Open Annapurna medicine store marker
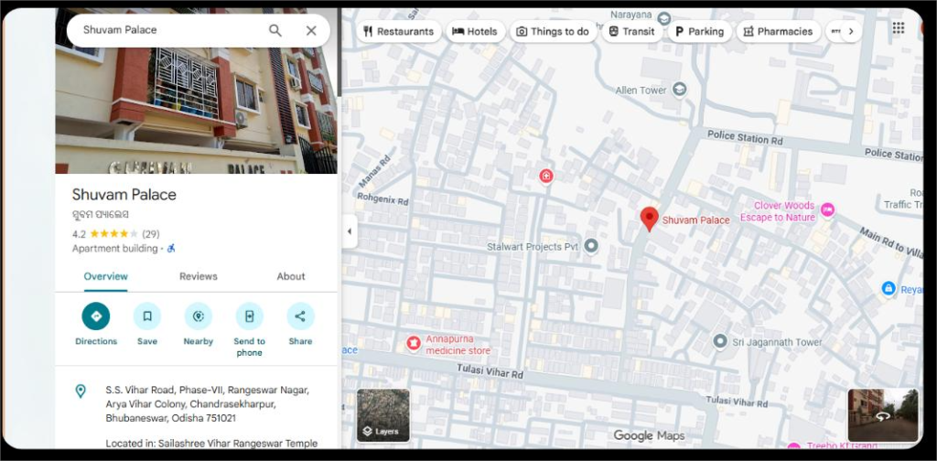Image resolution: width=937 pixels, height=461 pixels. coord(414,343)
